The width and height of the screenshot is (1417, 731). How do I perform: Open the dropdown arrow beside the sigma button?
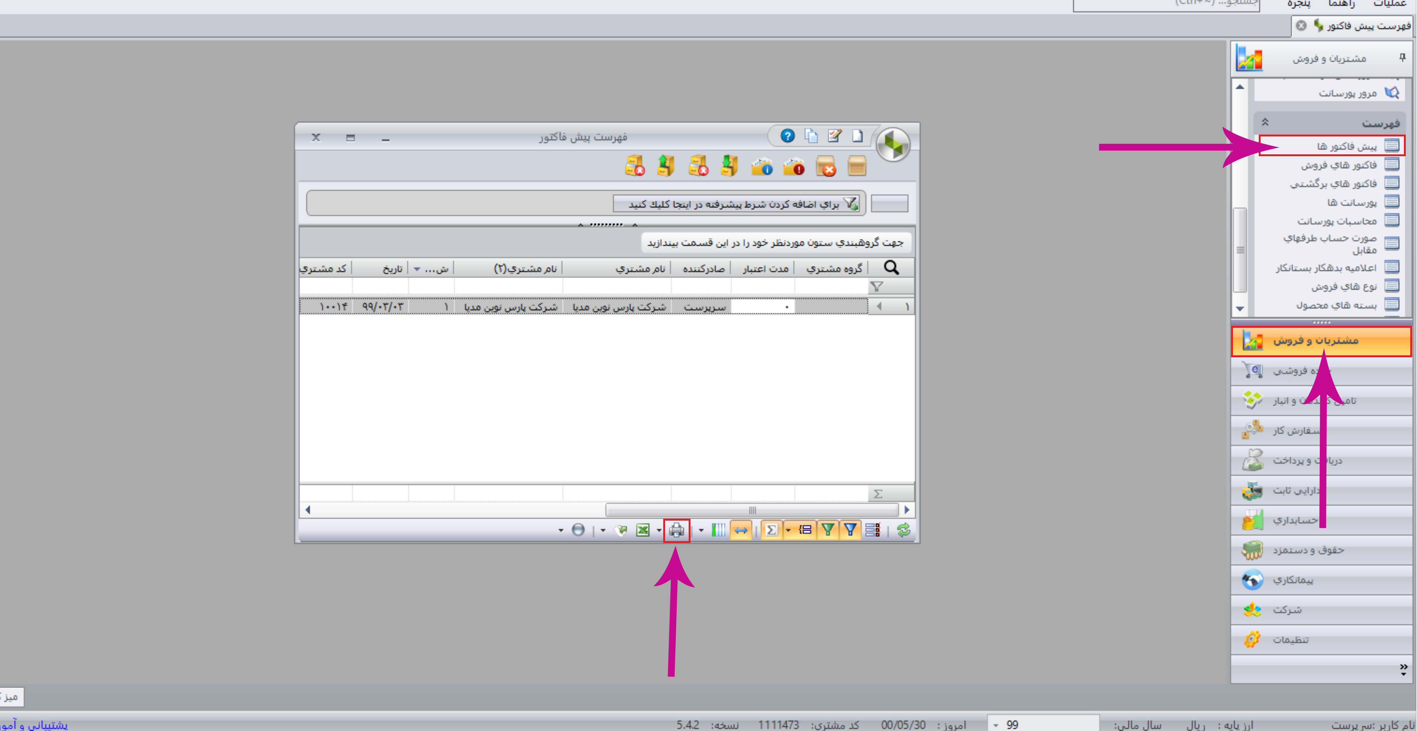click(788, 530)
